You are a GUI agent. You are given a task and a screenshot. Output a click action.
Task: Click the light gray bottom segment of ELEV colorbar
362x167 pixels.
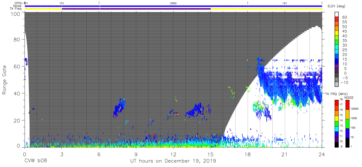(x=337, y=85)
